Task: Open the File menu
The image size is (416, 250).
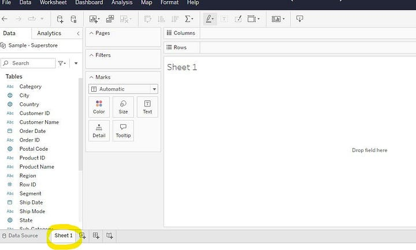Action: [x=6, y=3]
